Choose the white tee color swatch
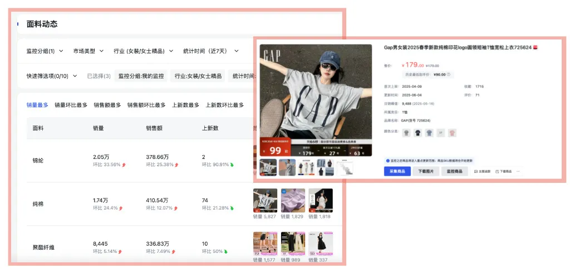 441,133
